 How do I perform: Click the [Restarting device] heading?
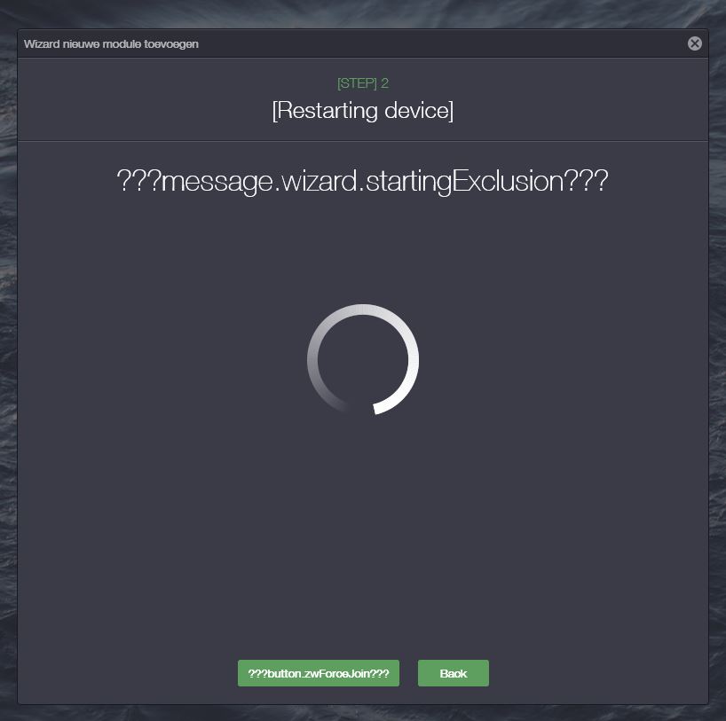coord(362,111)
